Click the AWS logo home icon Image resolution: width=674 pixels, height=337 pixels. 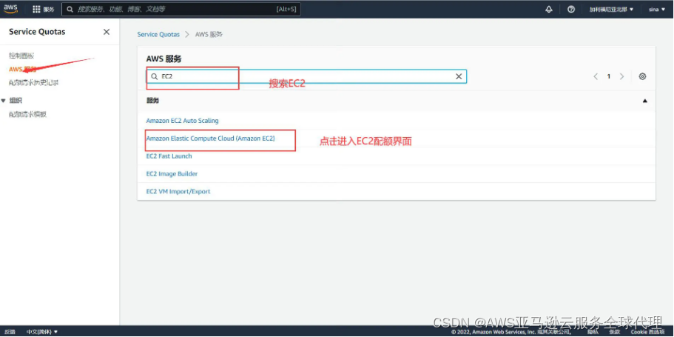[x=10, y=9]
